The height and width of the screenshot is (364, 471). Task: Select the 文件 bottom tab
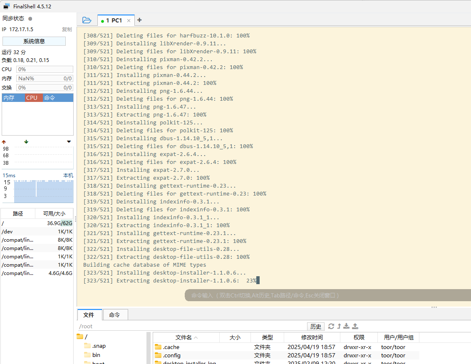(x=89, y=315)
